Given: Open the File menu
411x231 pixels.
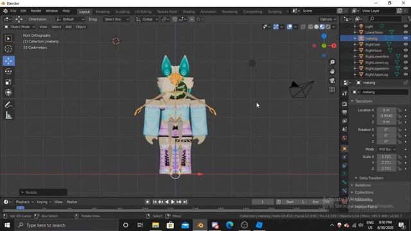Looking at the screenshot, I should [x=13, y=11].
